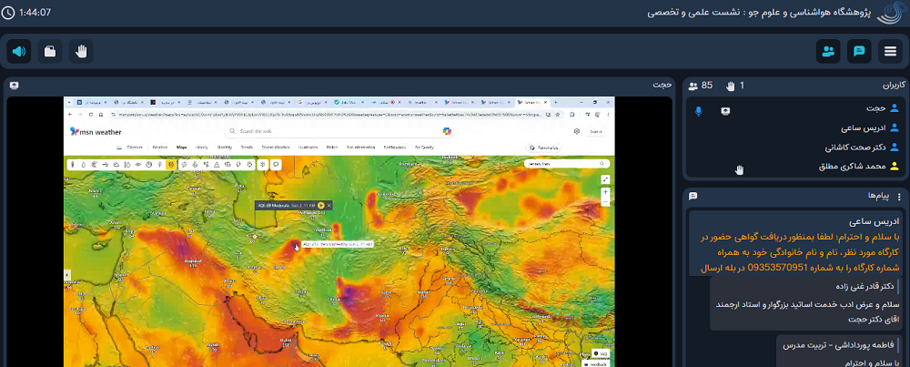
Task: Select the precipitation drop map layer icon
Action: [x=83, y=164]
